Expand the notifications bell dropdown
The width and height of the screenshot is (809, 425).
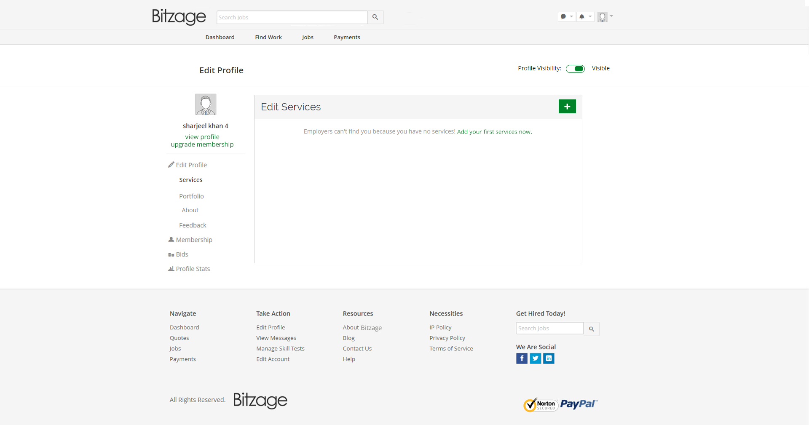pos(585,17)
